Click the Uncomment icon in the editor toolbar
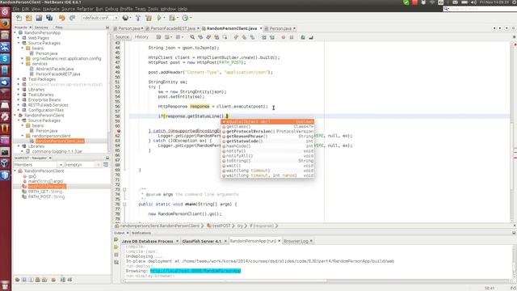The height and width of the screenshot is (291, 517). tap(311, 37)
